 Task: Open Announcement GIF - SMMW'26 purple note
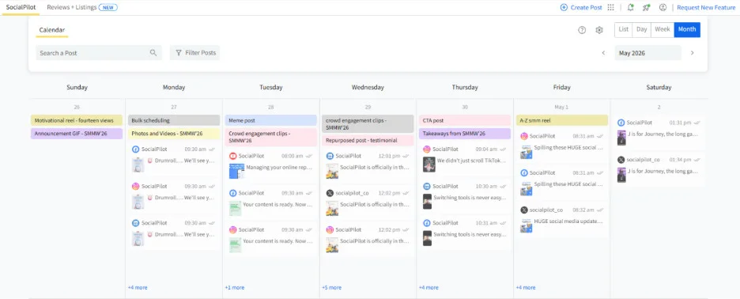[x=77, y=134]
